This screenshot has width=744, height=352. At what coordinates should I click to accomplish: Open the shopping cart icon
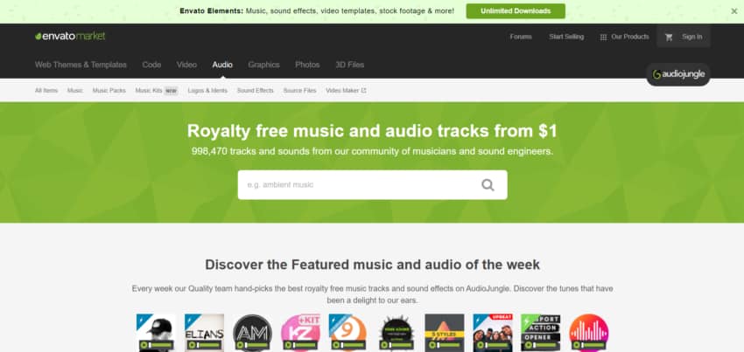(669, 37)
